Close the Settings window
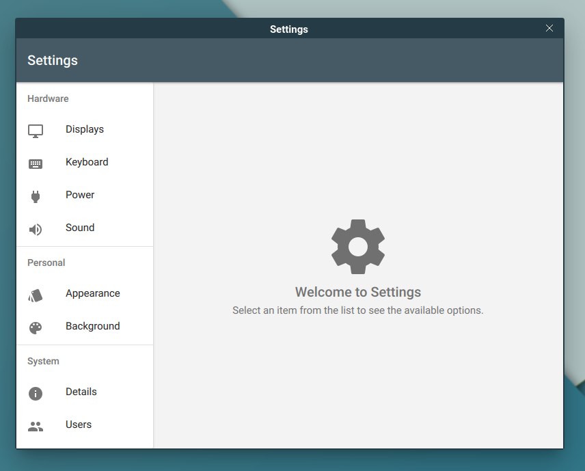 (x=549, y=28)
